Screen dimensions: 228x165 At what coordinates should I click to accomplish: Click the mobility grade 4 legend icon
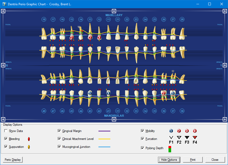(x=195, y=131)
